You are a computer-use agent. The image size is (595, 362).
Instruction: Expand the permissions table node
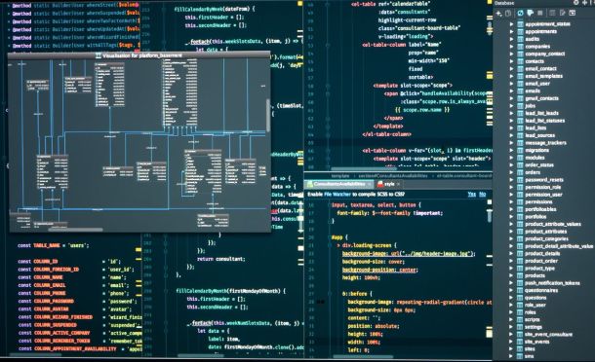(511, 201)
